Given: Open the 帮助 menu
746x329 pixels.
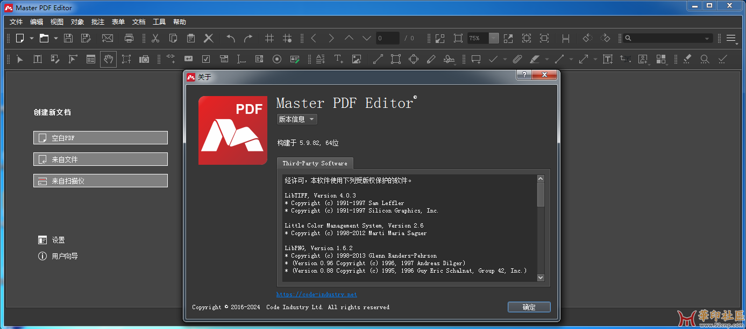Looking at the screenshot, I should [180, 22].
